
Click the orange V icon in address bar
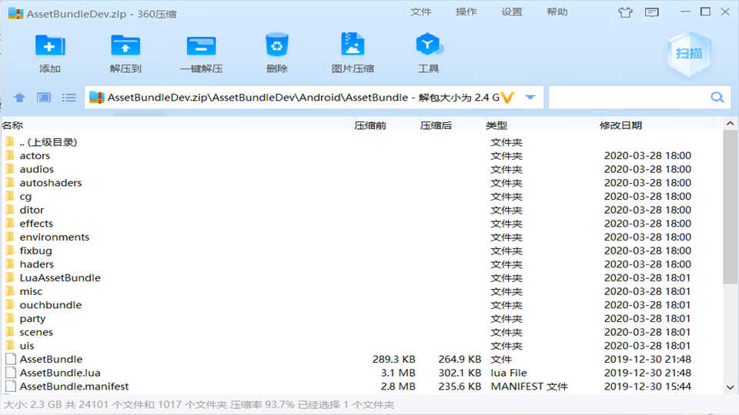point(507,98)
